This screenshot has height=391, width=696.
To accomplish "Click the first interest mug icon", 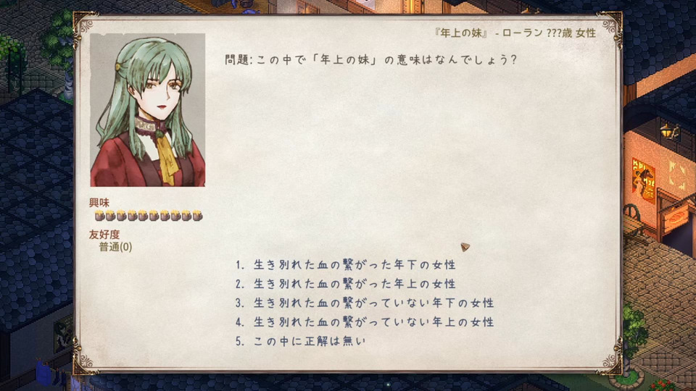I will pos(99,216).
